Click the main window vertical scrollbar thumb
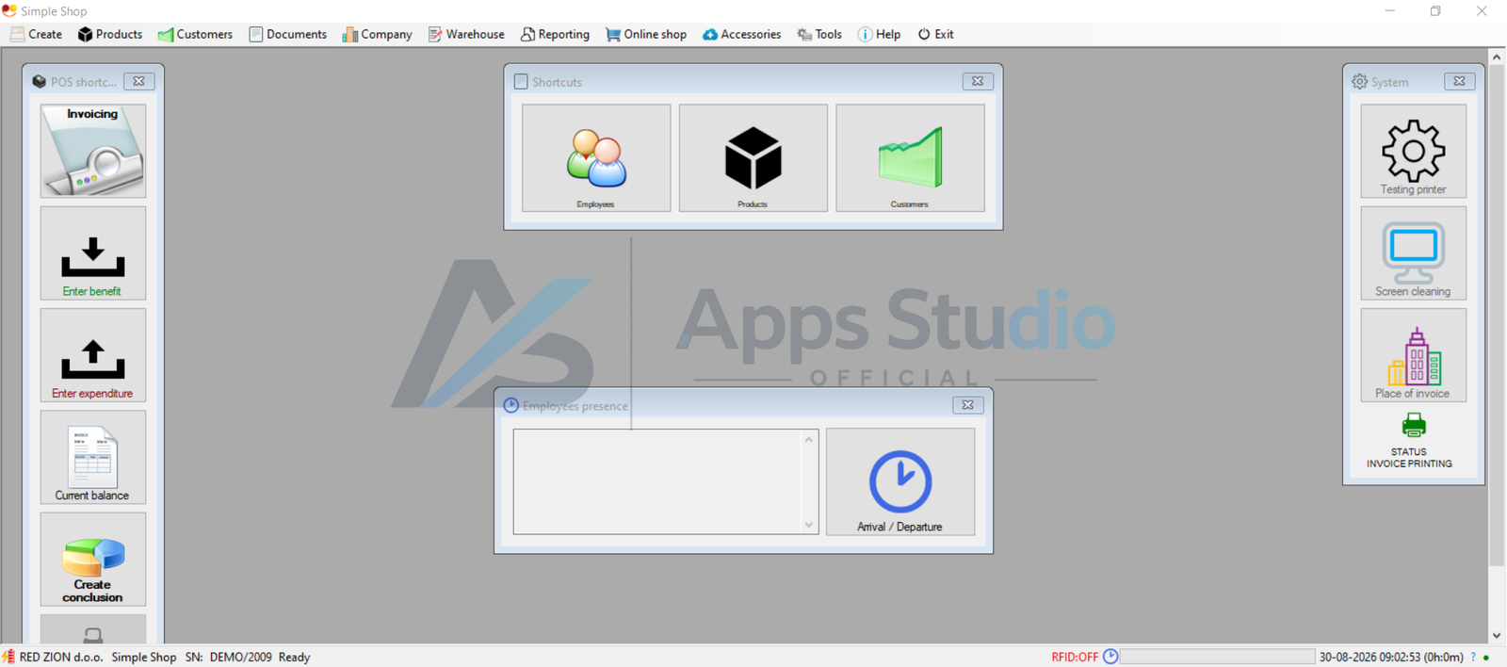 pyautogui.click(x=1497, y=316)
